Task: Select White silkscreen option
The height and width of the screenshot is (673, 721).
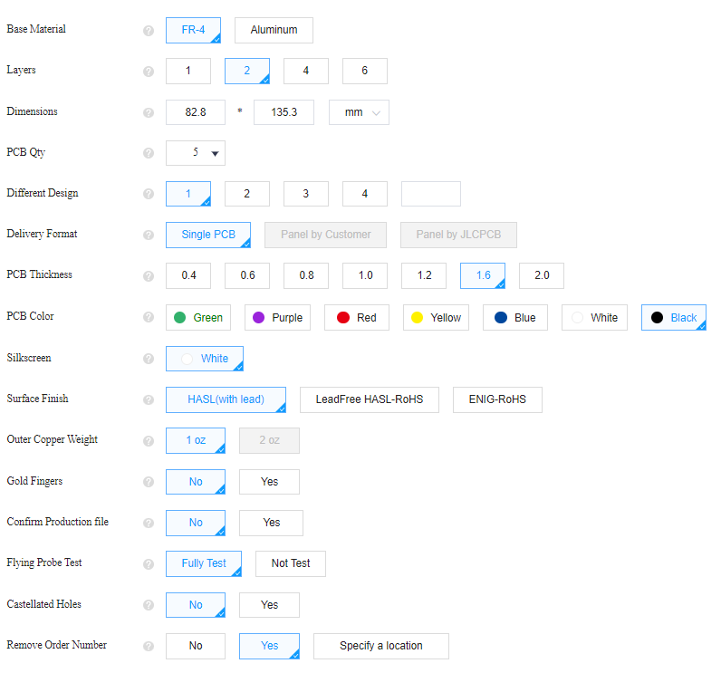Action: point(205,359)
